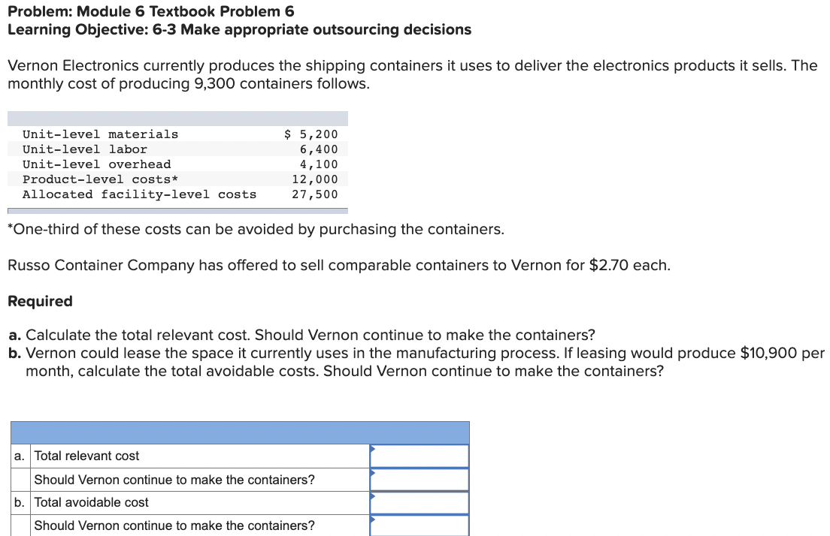Click the answer field beside Total avoidable cost
Screen dimensions: 830x536
pos(419,502)
